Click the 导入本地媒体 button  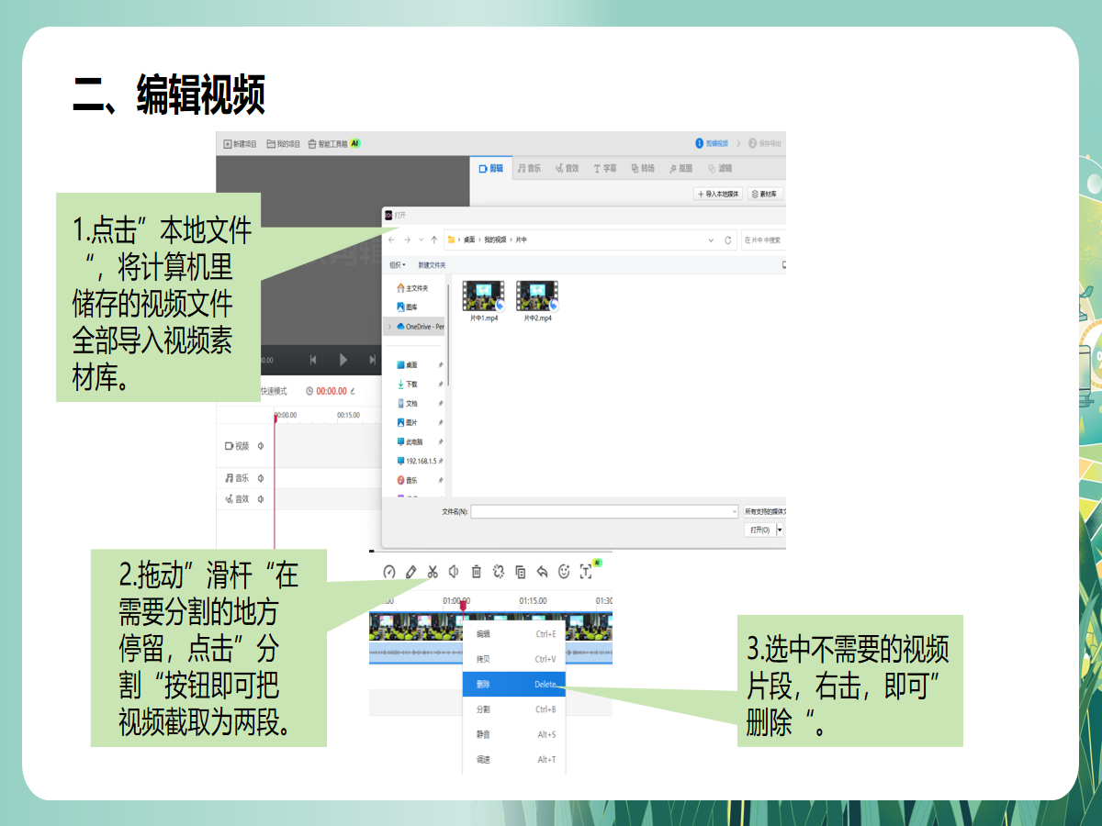point(718,195)
